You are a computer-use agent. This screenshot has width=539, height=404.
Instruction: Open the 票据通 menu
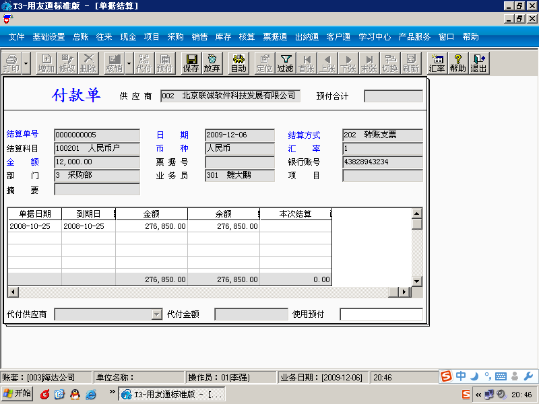[275, 37]
